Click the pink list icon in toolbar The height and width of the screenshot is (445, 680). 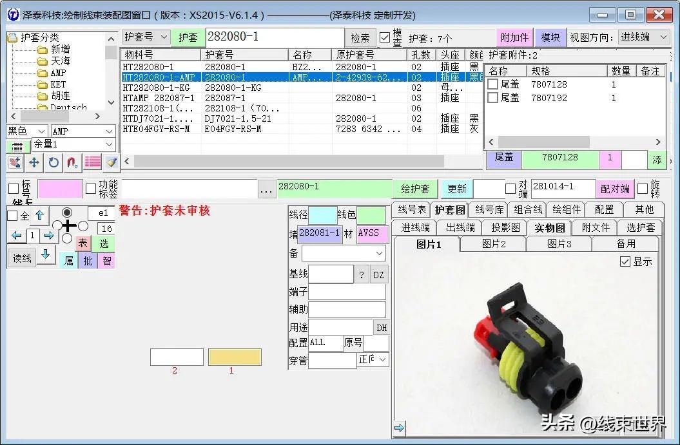[92, 163]
